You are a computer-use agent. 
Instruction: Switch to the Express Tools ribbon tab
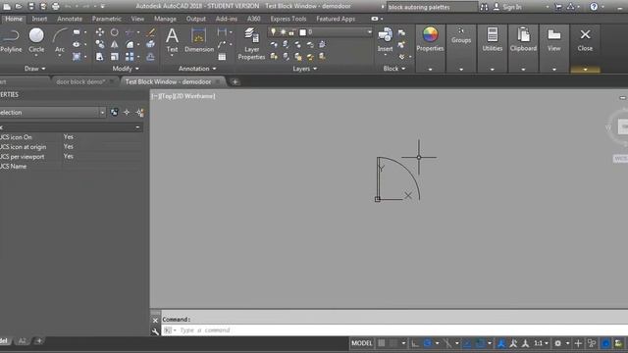click(288, 19)
